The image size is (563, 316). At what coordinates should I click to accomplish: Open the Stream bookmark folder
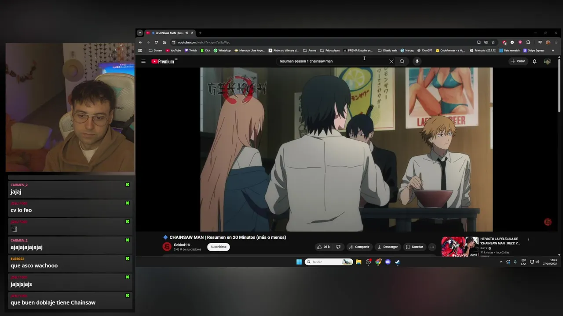155,50
